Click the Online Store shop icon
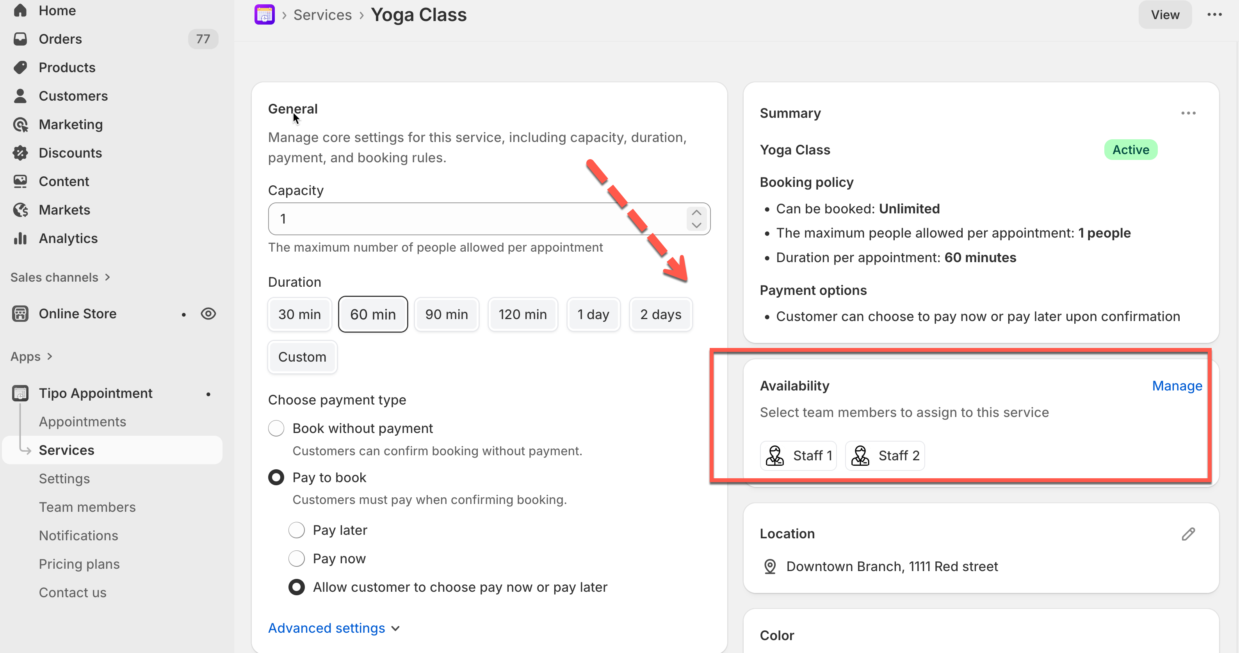The height and width of the screenshot is (653, 1239). point(20,314)
